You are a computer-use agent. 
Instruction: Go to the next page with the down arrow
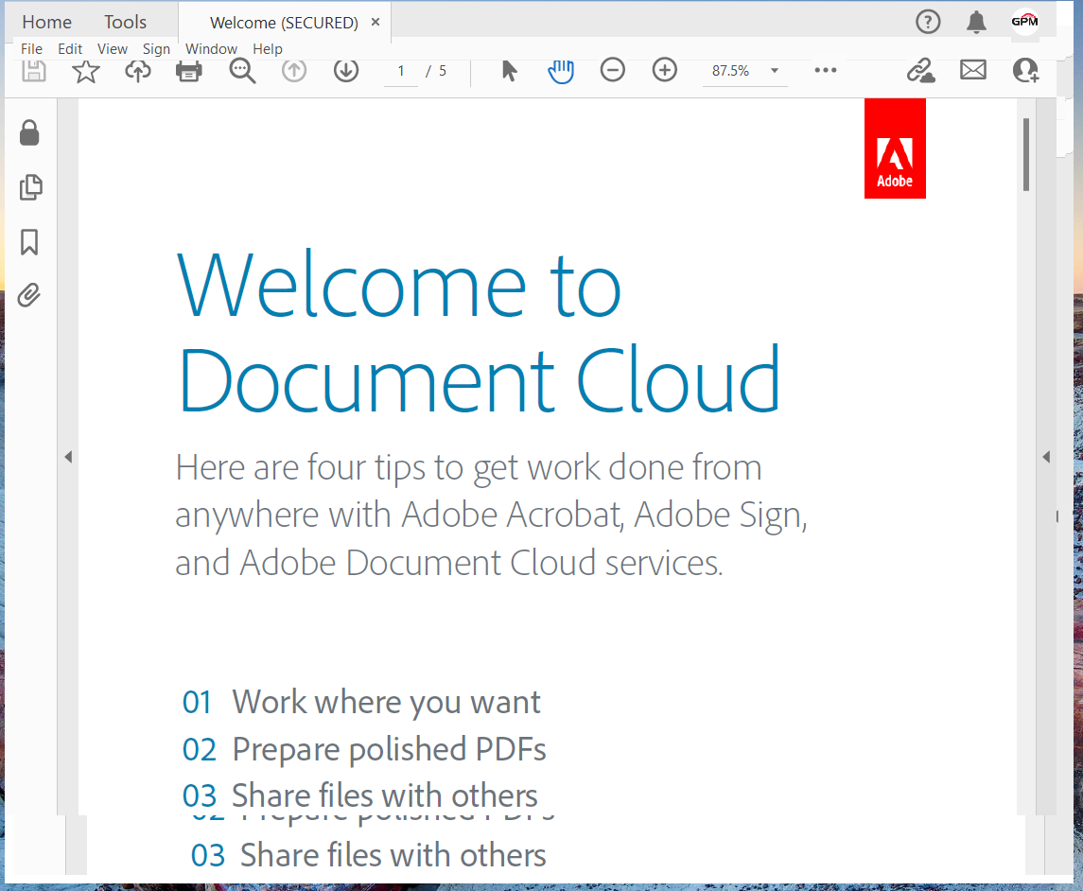click(x=345, y=70)
